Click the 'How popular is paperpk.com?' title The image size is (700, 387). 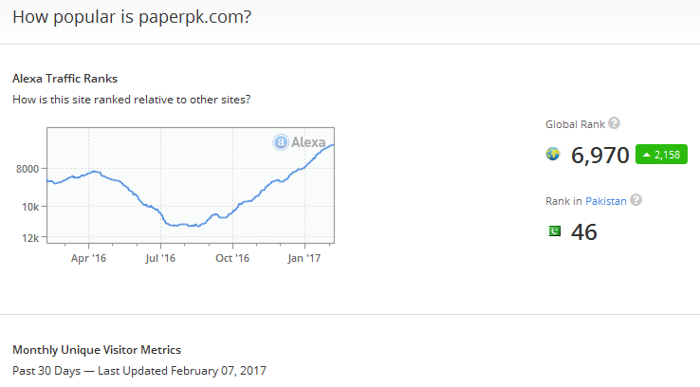coord(132,17)
